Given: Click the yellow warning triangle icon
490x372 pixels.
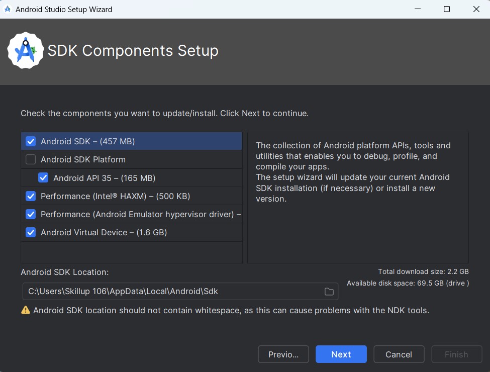Looking at the screenshot, I should (25, 310).
